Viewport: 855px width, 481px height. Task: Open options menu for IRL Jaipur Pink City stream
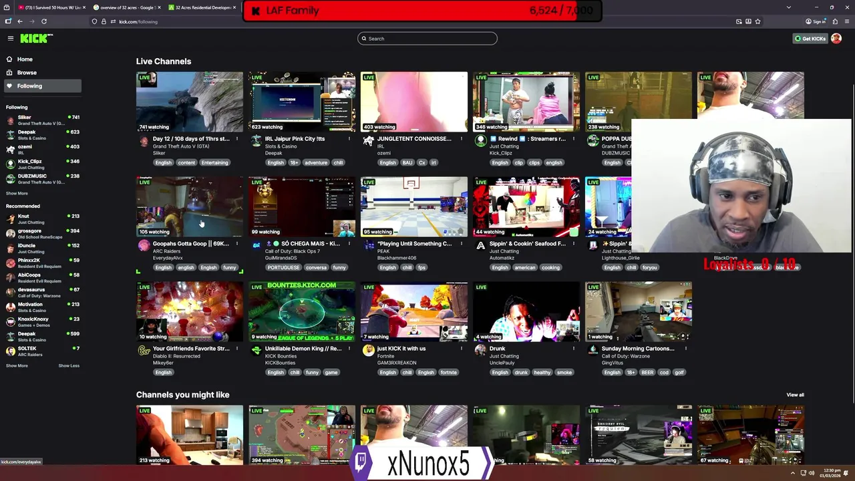coord(349,139)
